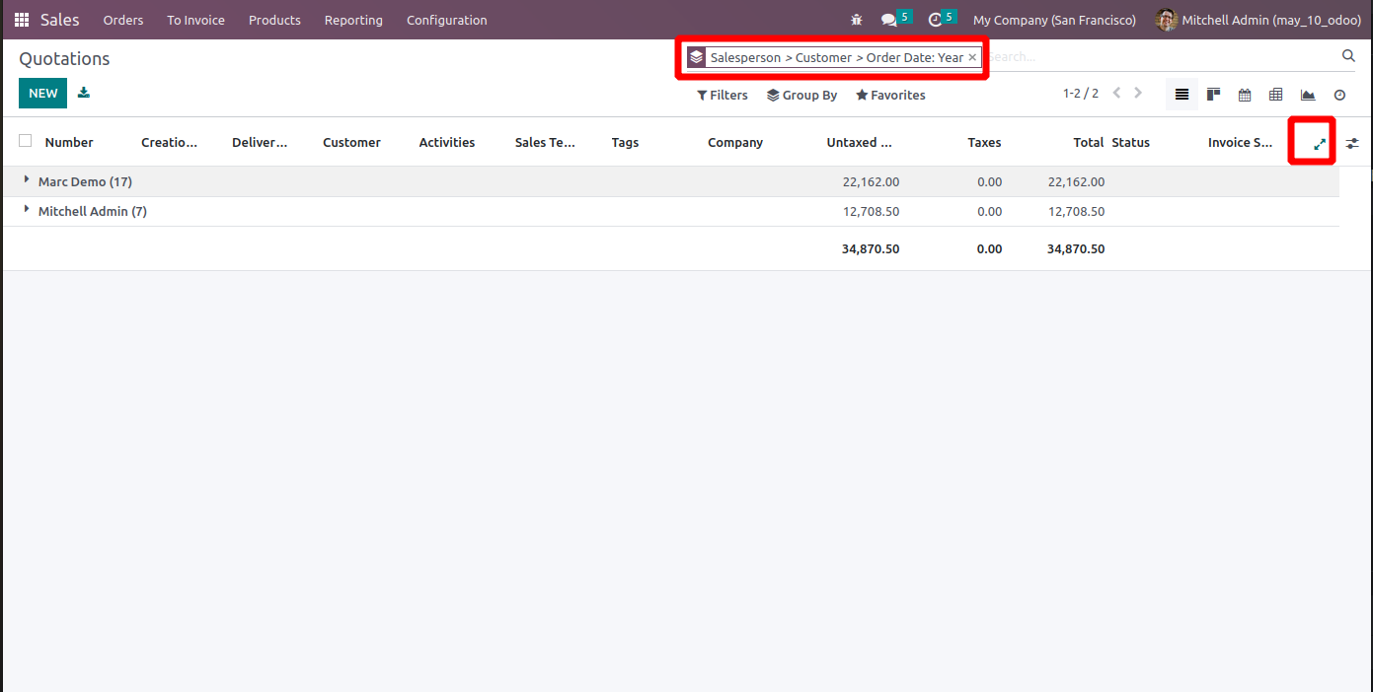Screen dimensions: 1373x692
Task: Click the group-by layers facet icon
Action: click(697, 57)
